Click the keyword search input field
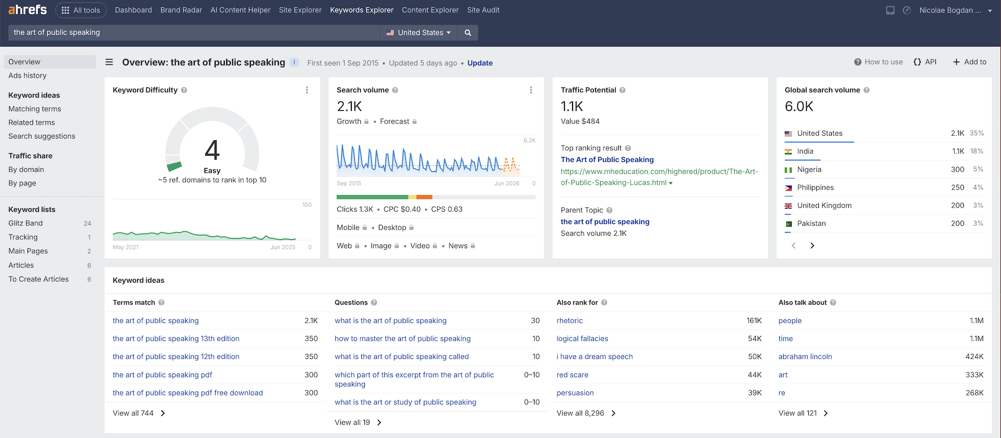This screenshot has width=1001, height=438. click(x=194, y=33)
